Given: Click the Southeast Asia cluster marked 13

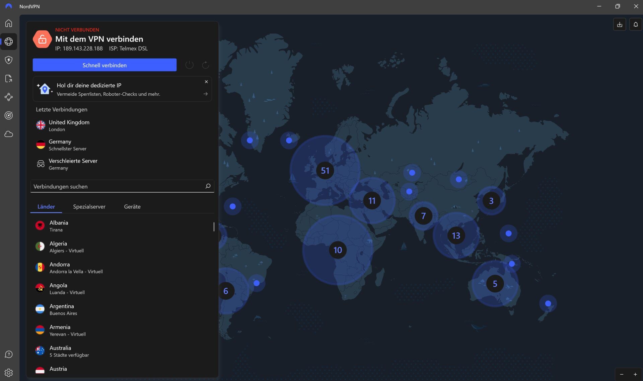Looking at the screenshot, I should click(456, 235).
